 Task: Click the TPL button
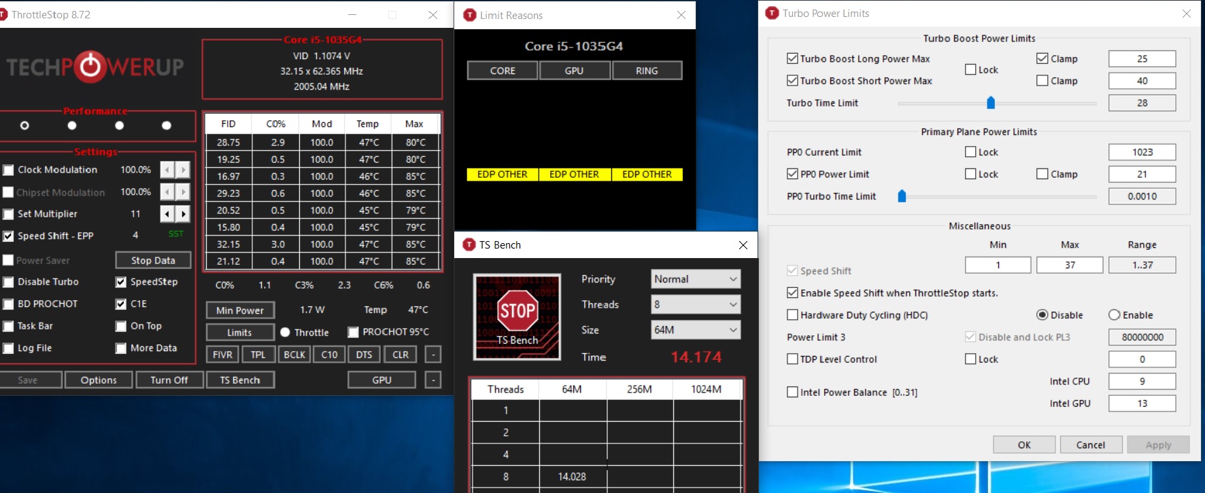click(258, 354)
